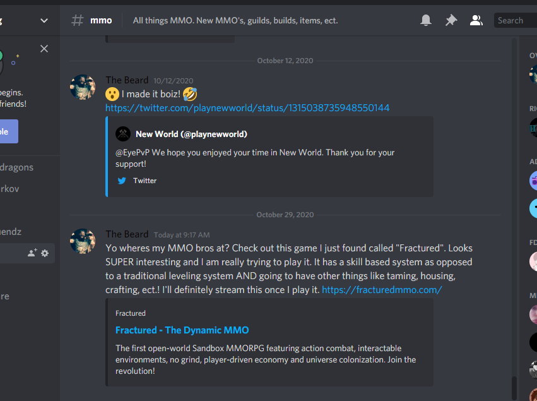Dismiss the sidebar popup with X
Viewport: 537px width, 401px height.
point(44,49)
